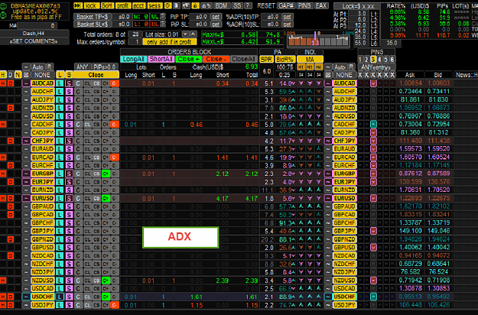478x315 pixels.
Task: Click the pointing hand icon in top toolbar
Action: tap(186, 5)
